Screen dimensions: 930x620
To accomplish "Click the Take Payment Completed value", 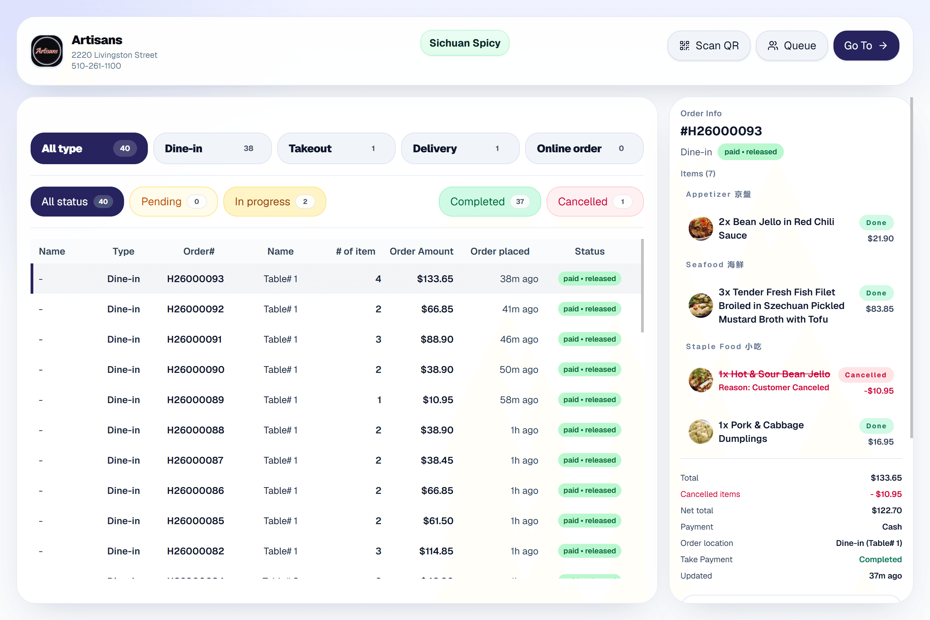I will pyautogui.click(x=880, y=559).
